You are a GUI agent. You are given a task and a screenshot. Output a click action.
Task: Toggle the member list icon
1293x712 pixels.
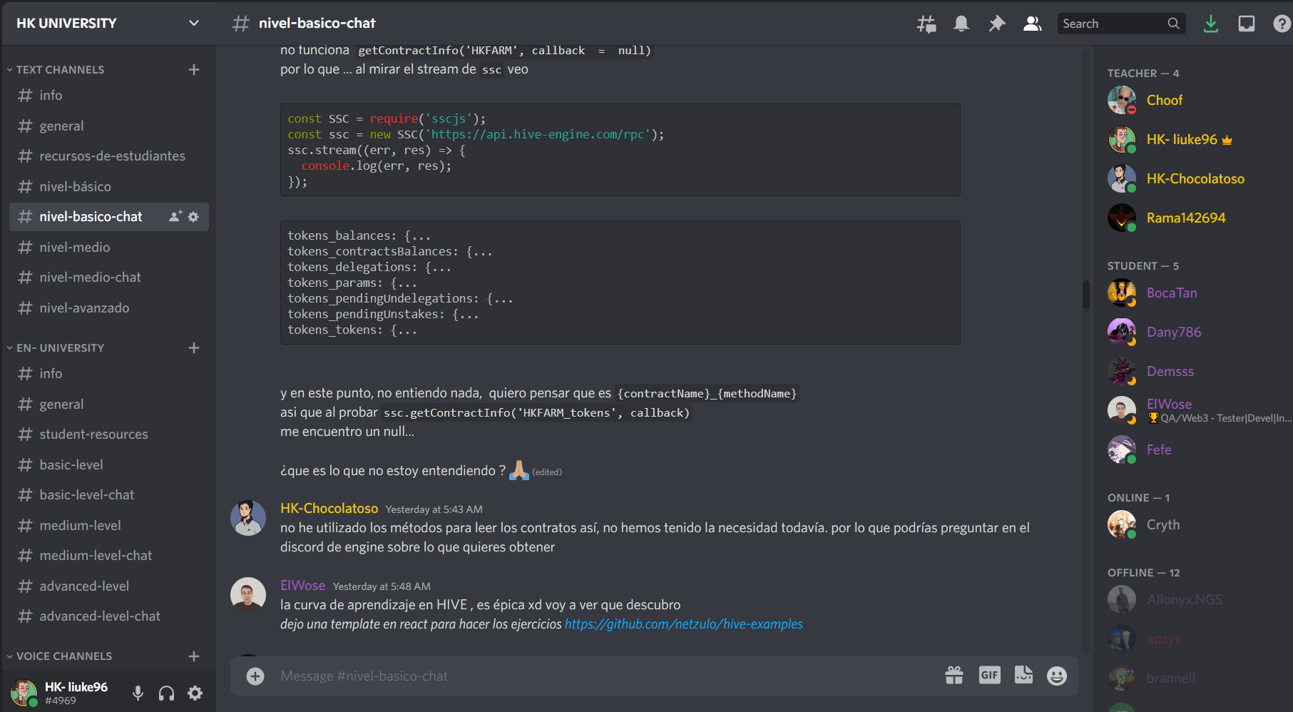(x=1032, y=24)
